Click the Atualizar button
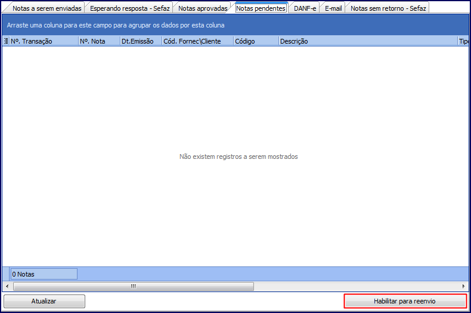This screenshot has width=471, height=313. [44, 301]
